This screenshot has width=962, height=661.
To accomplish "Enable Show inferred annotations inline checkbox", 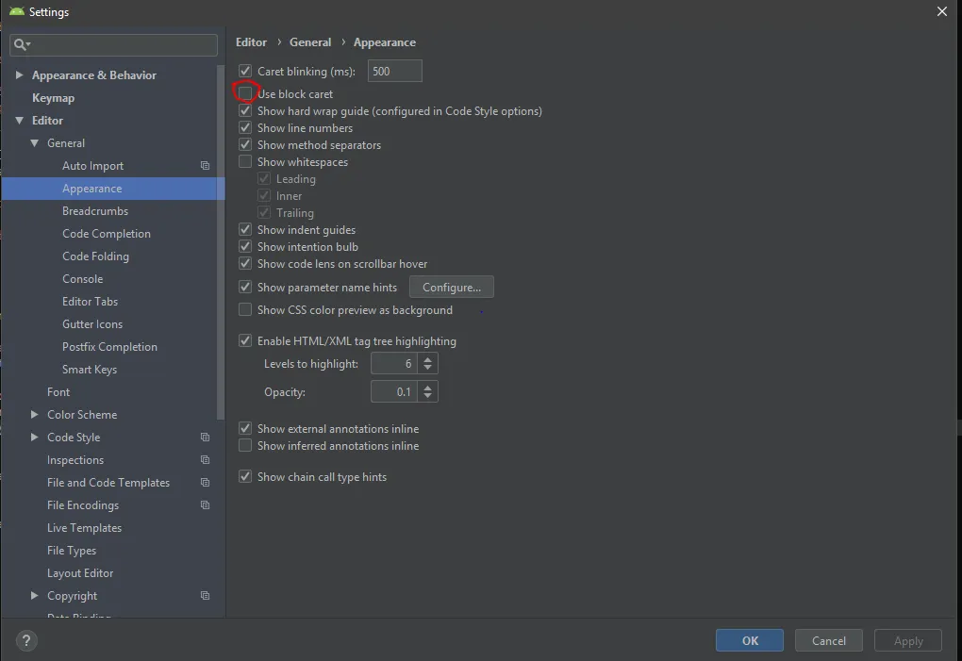I will click(245, 446).
